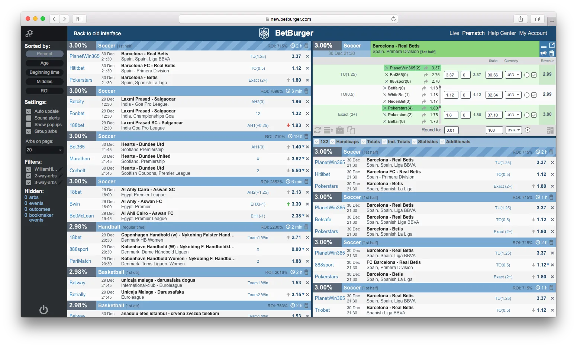Open the BYR currency dropdown
This screenshot has height=347, width=577.
514,130
